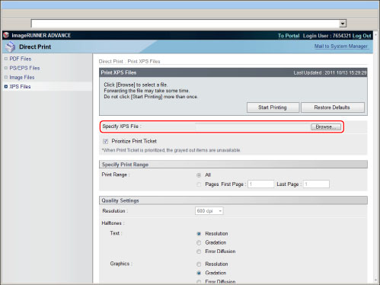The height and width of the screenshot is (285, 380).
Task: Open the browser address bar dropdown arrow
Action: click(x=343, y=24)
